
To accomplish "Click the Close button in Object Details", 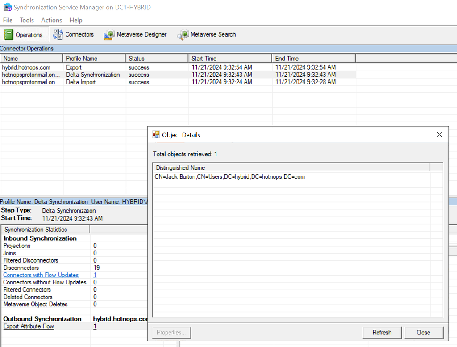I will pyautogui.click(x=423, y=332).
